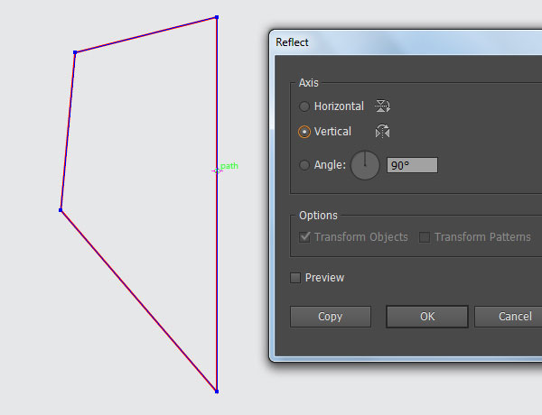This screenshot has width=542, height=415.
Task: Click the upper-left anchor point of path
Action: coord(75,52)
